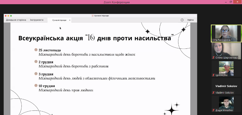Close the Сучасні підходи tab
This screenshot has width=242, height=115.
(x=70, y=20)
